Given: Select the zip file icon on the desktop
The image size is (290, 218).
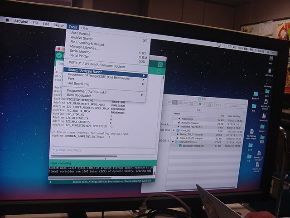Looking at the screenshot, I should point(264,116).
